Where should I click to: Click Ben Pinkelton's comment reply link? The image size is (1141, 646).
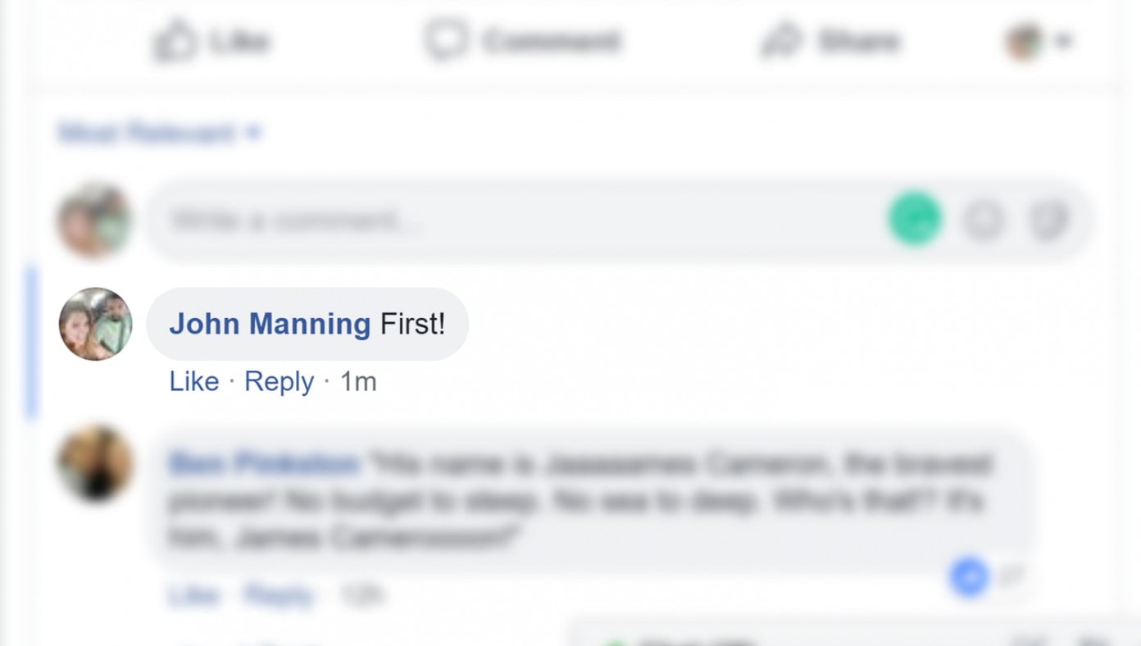278,595
